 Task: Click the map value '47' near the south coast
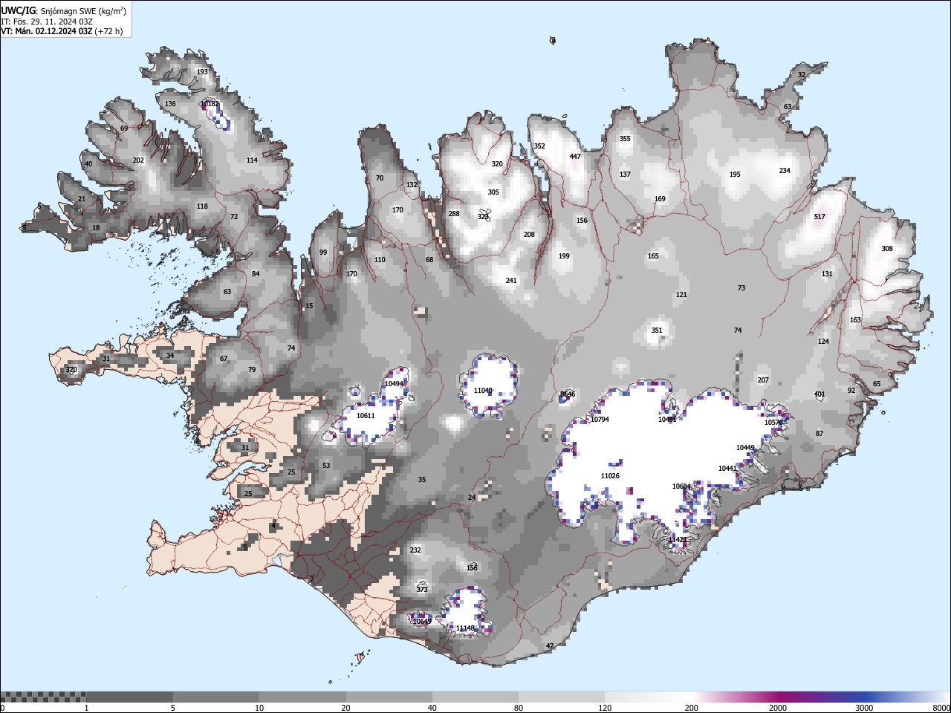pos(550,646)
